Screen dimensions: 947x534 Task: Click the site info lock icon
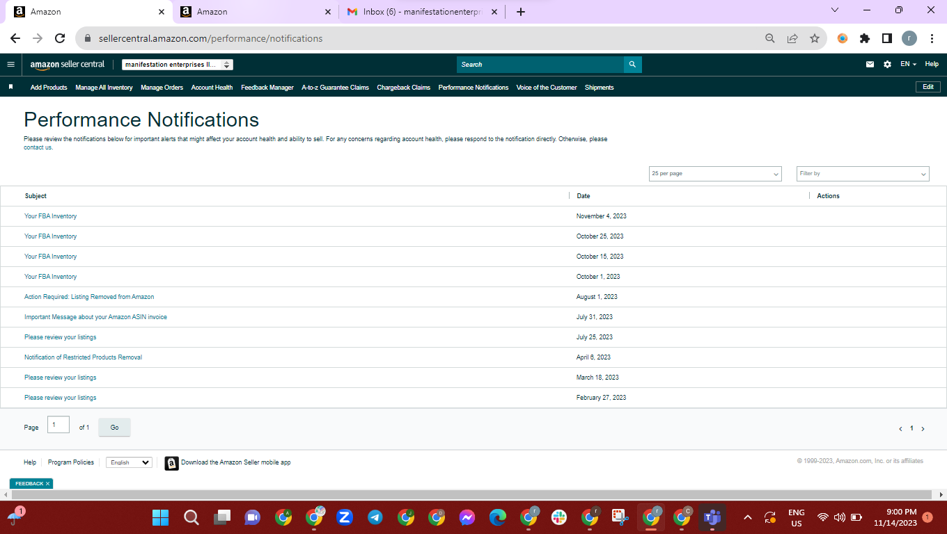coord(88,38)
